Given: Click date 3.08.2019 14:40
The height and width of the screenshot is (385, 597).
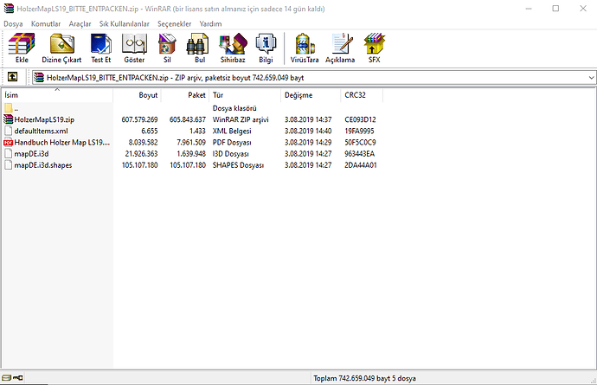Looking at the screenshot, I should tap(308, 131).
